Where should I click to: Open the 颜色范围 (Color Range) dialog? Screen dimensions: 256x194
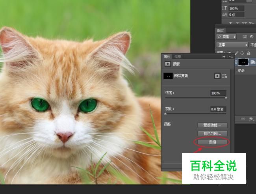click(x=212, y=134)
